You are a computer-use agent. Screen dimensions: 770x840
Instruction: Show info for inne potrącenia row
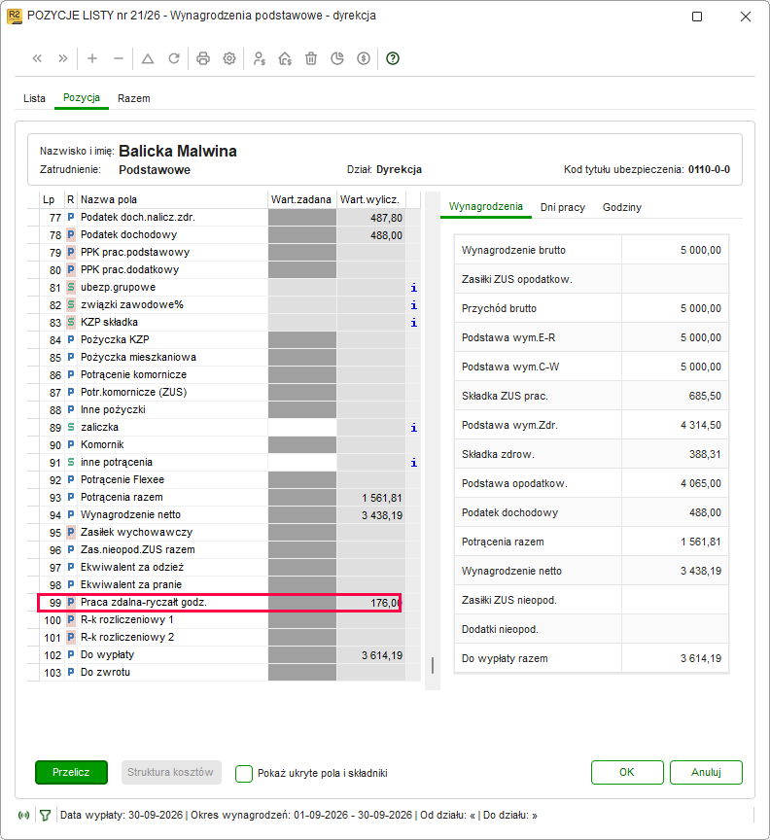pos(413,463)
